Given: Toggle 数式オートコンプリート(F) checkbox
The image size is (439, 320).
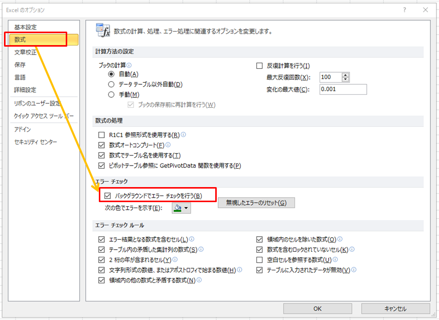Looking at the screenshot, I should point(102,145).
